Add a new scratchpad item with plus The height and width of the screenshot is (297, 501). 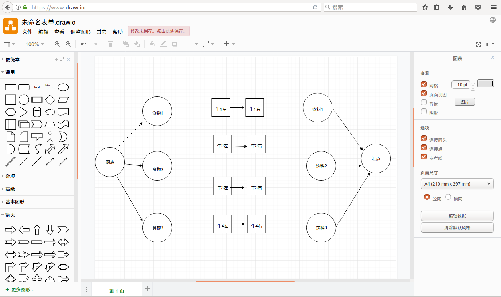click(x=56, y=59)
